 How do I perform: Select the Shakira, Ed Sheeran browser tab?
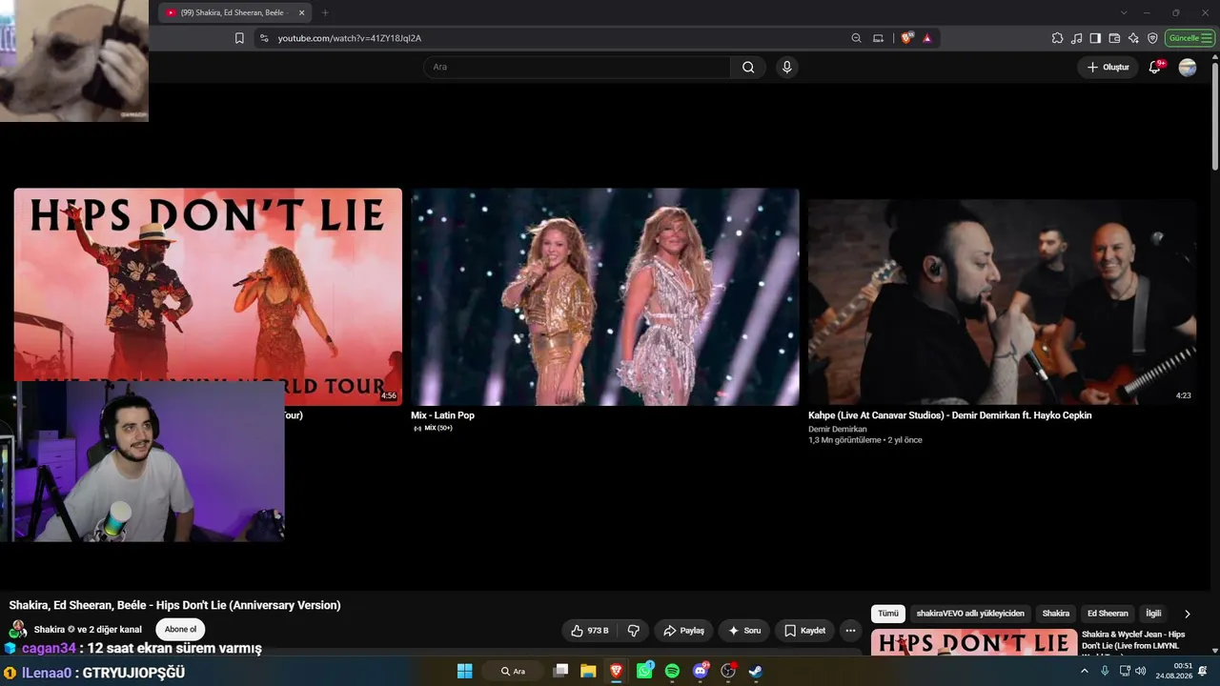(235, 12)
